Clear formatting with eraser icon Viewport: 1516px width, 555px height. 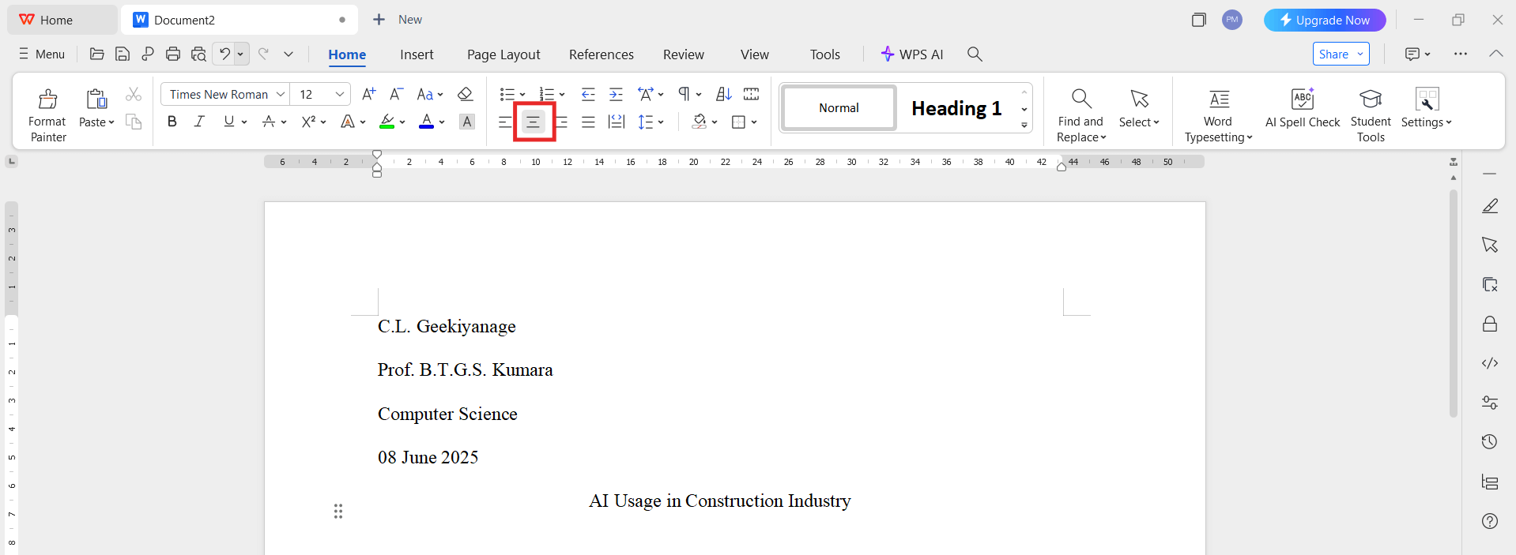(x=466, y=94)
